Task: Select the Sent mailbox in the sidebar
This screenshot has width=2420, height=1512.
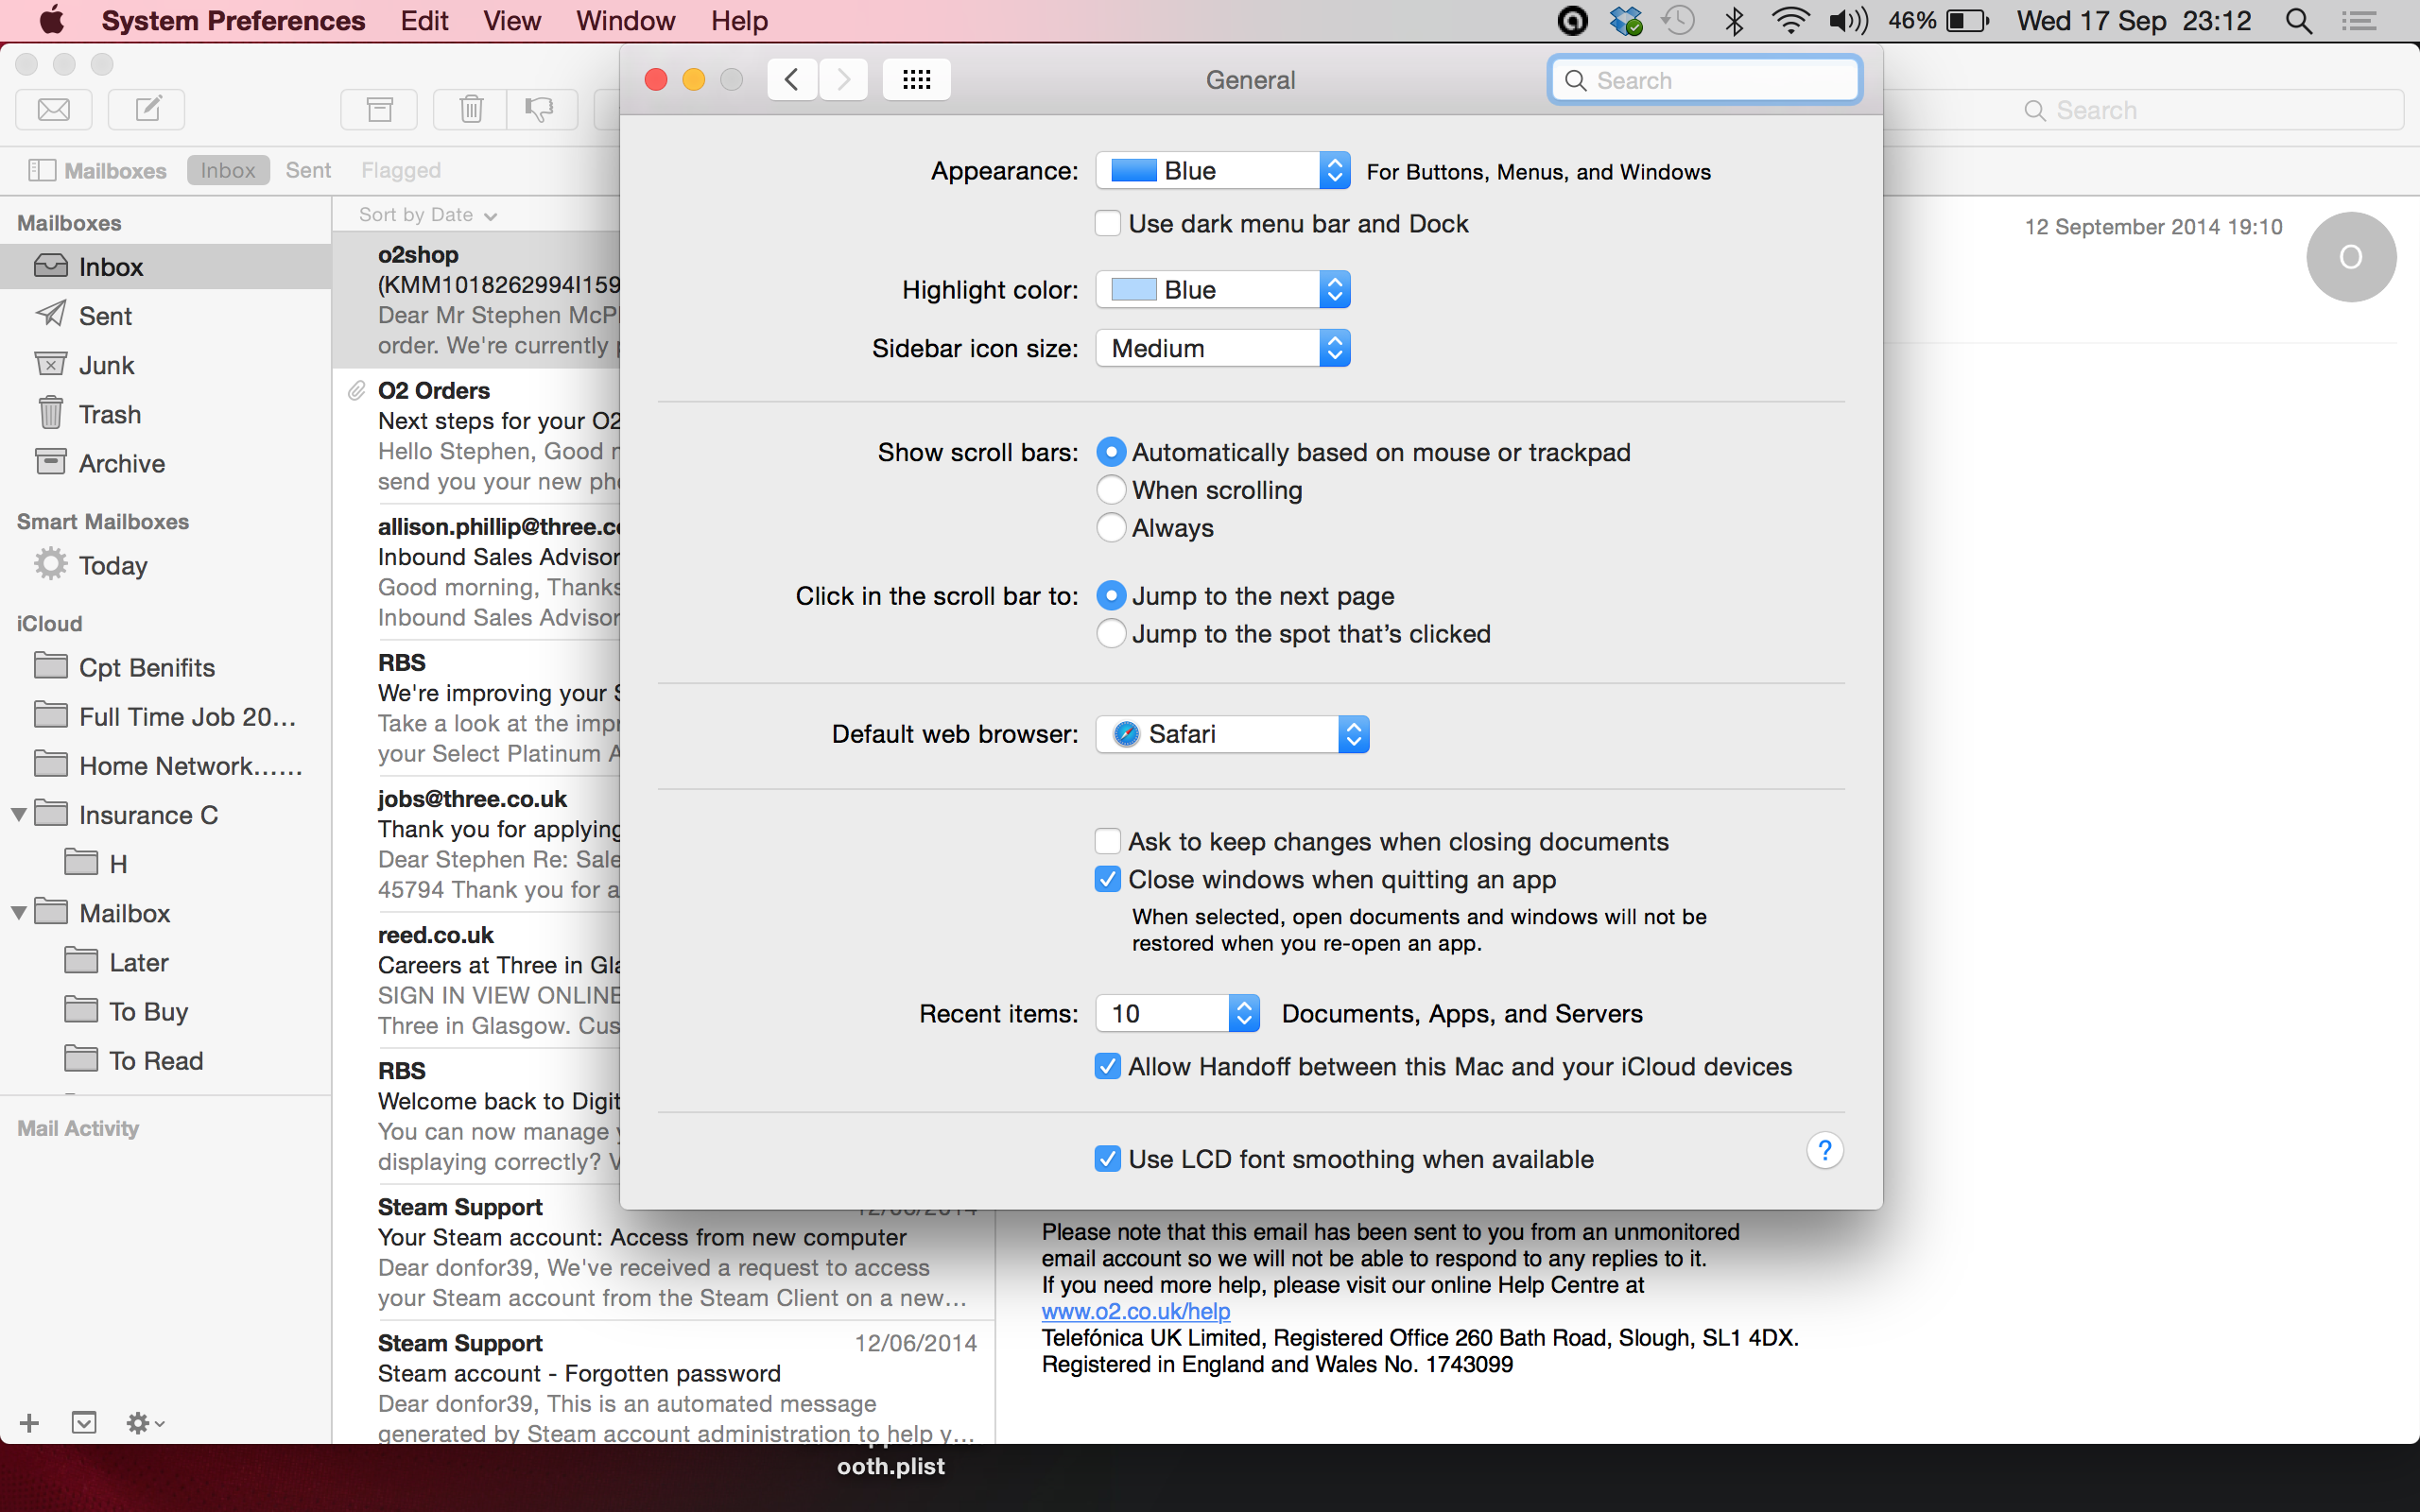Action: (x=165, y=316)
